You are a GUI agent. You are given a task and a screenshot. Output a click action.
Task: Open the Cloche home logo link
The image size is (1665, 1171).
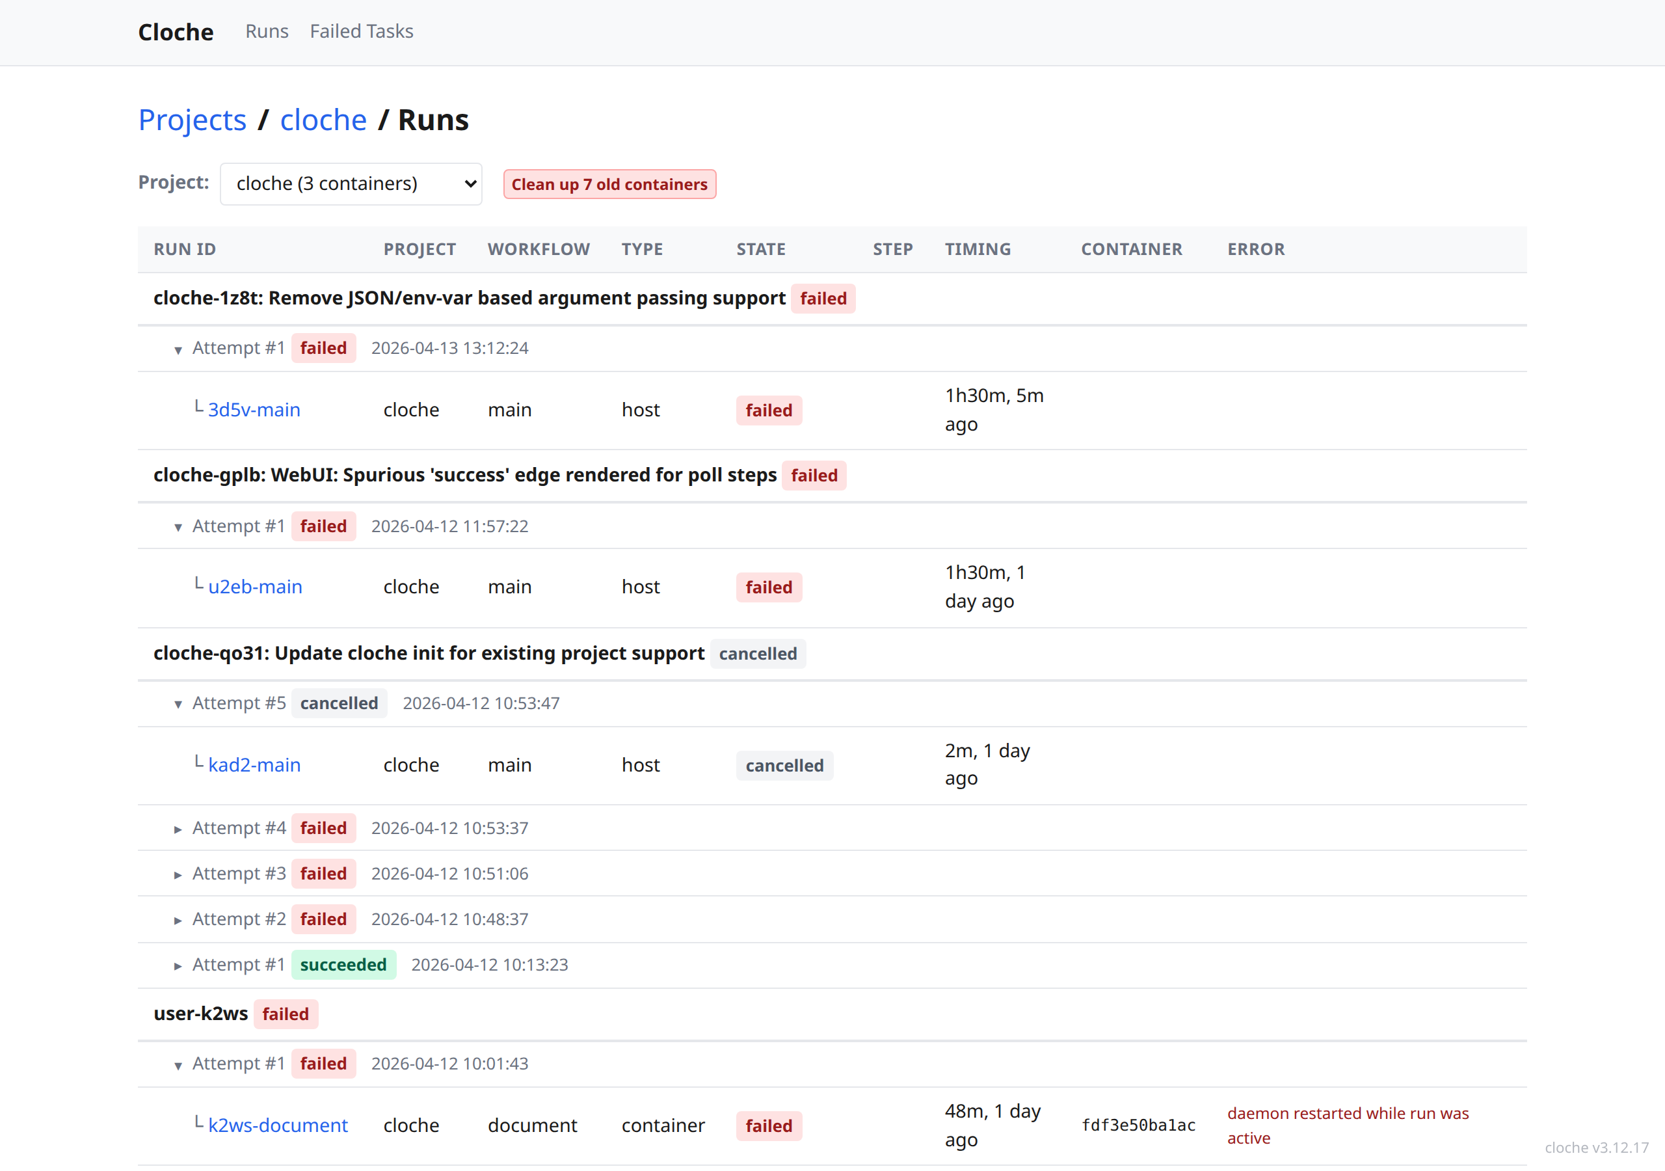176,32
